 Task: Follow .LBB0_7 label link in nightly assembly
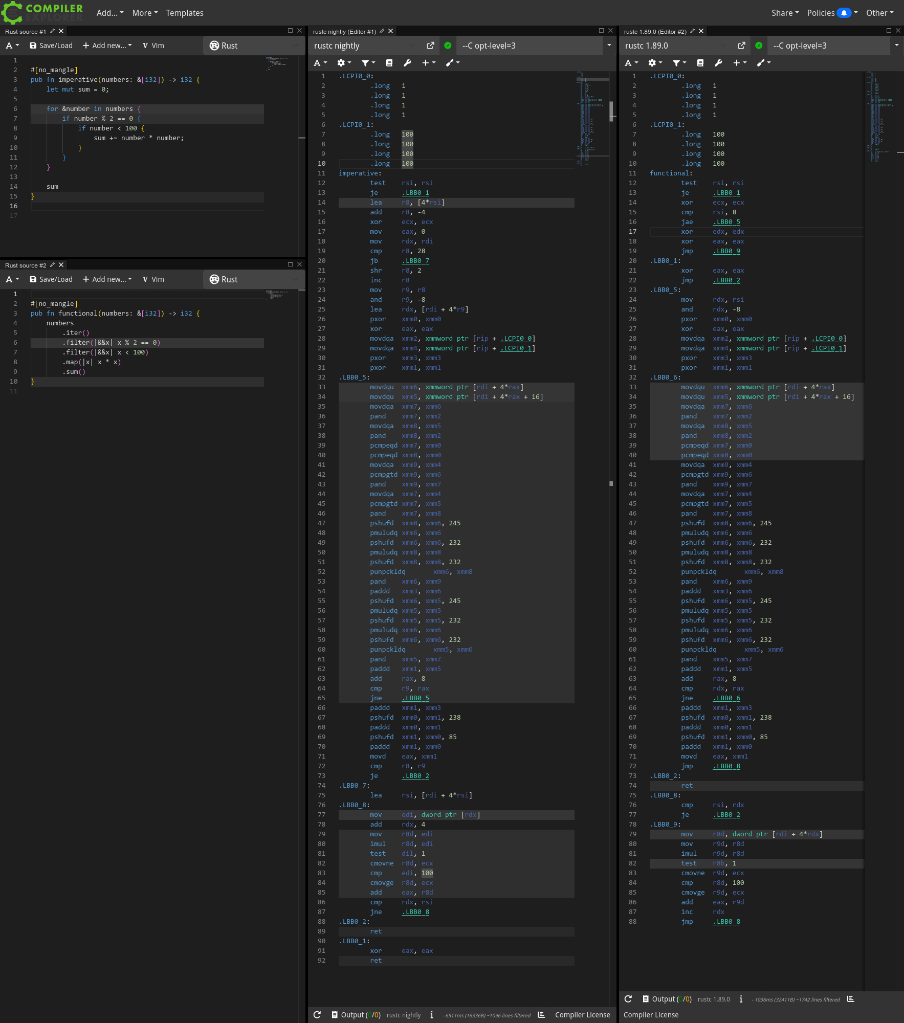point(415,261)
